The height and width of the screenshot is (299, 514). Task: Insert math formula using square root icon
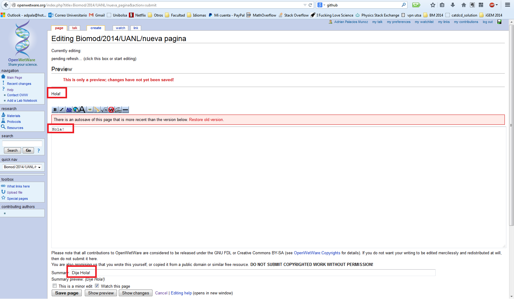(x=104, y=110)
